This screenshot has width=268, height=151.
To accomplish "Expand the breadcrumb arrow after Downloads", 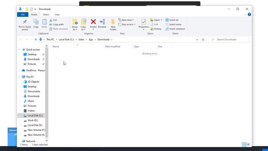I will pyautogui.click(x=112, y=39).
